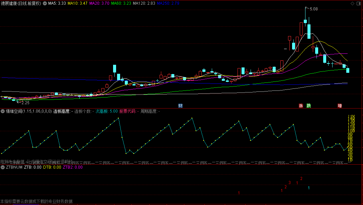Click the 增 event marker
This screenshot has width=363, height=205.
[340, 106]
